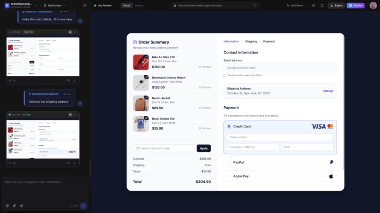This screenshot has width=380, height=213.
Task: Click Change on Shipping Address
Action: click(x=328, y=91)
